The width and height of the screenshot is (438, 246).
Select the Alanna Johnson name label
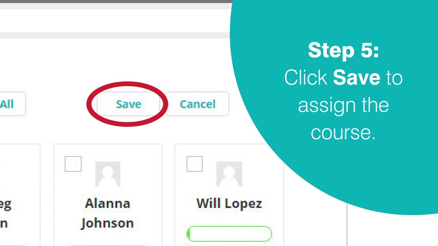[107, 213]
